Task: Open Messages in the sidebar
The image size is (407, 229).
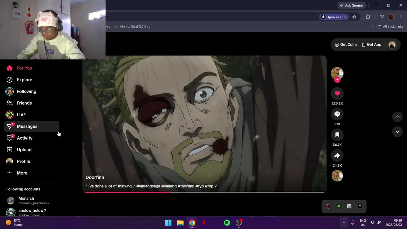Action: point(32,127)
